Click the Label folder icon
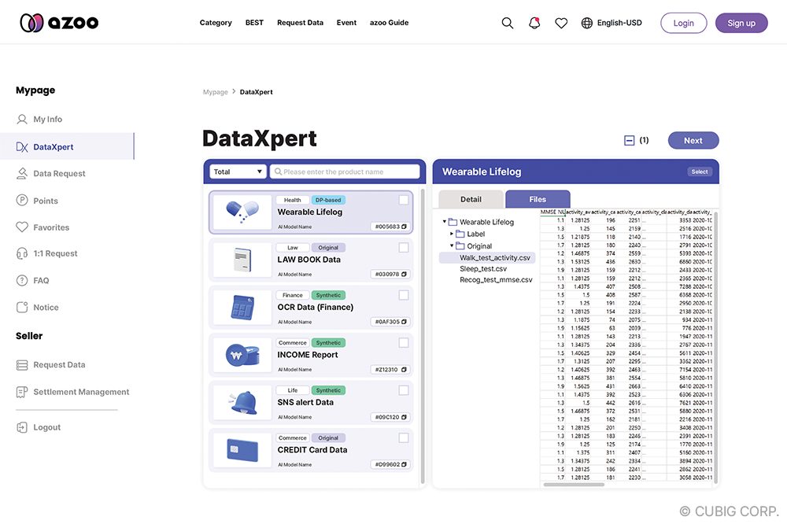787x524 pixels. click(460, 234)
